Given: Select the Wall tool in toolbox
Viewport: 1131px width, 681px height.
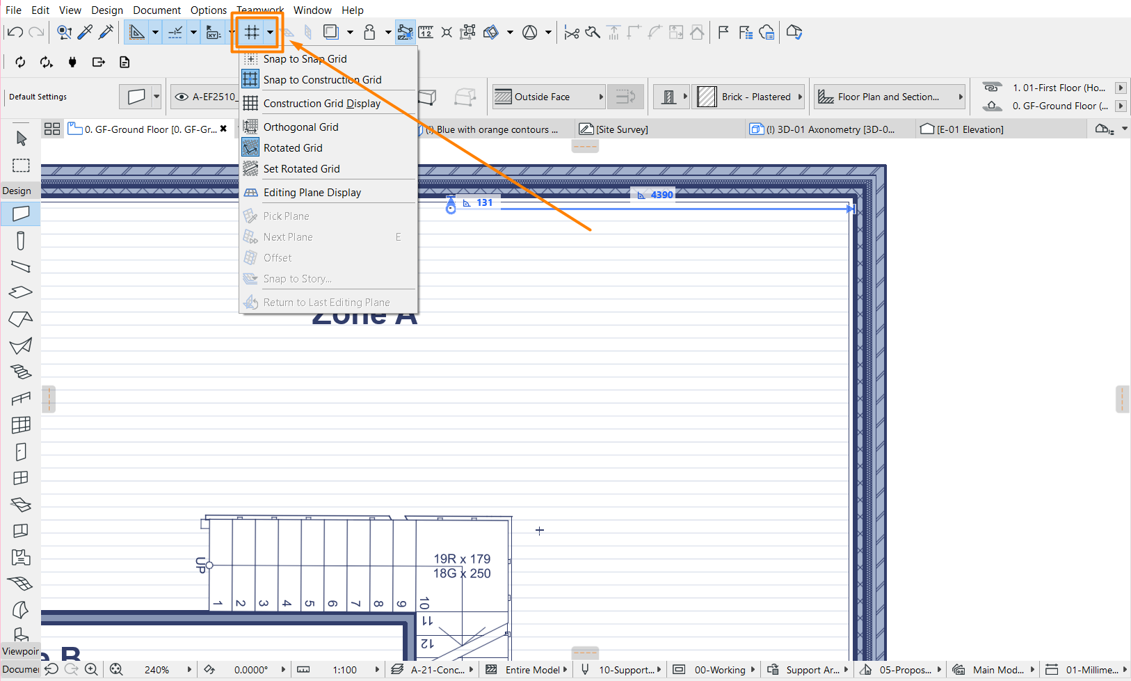Looking at the screenshot, I should (x=21, y=214).
